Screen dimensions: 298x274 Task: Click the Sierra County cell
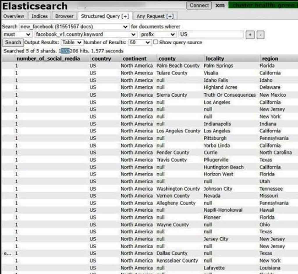click(x=172, y=95)
